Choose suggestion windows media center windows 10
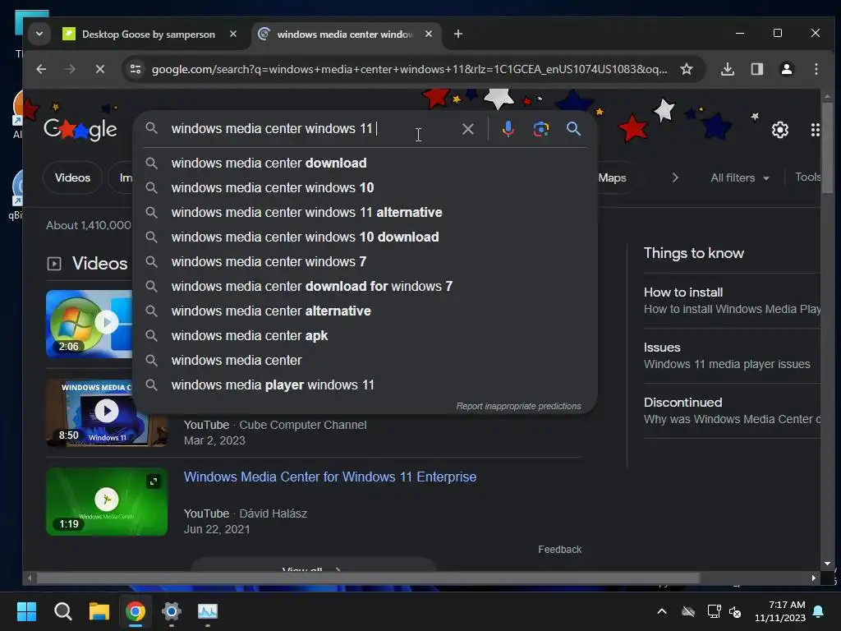841x631 pixels. [x=365, y=188]
